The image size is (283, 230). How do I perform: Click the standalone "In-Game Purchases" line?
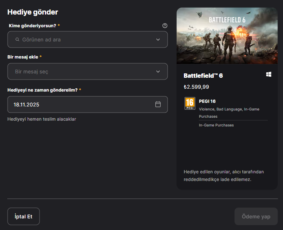216,125
